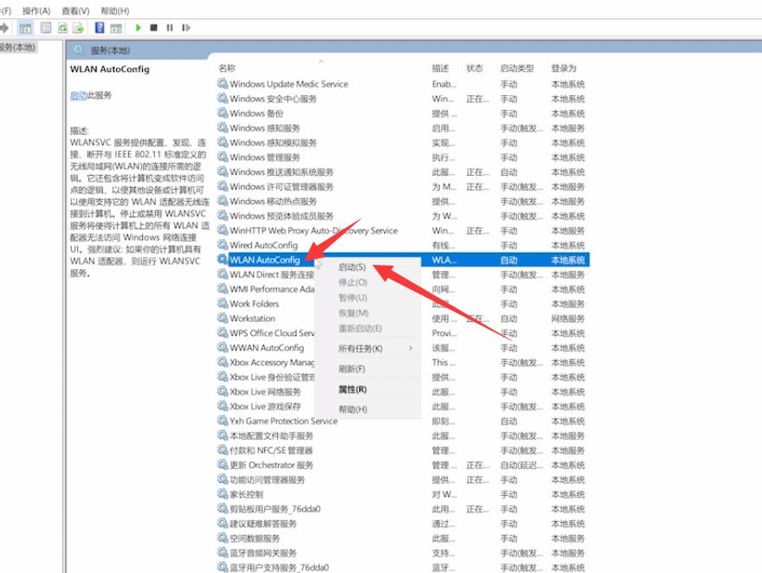Open the Properties toolbar icon
The height and width of the screenshot is (573, 762).
46,28
